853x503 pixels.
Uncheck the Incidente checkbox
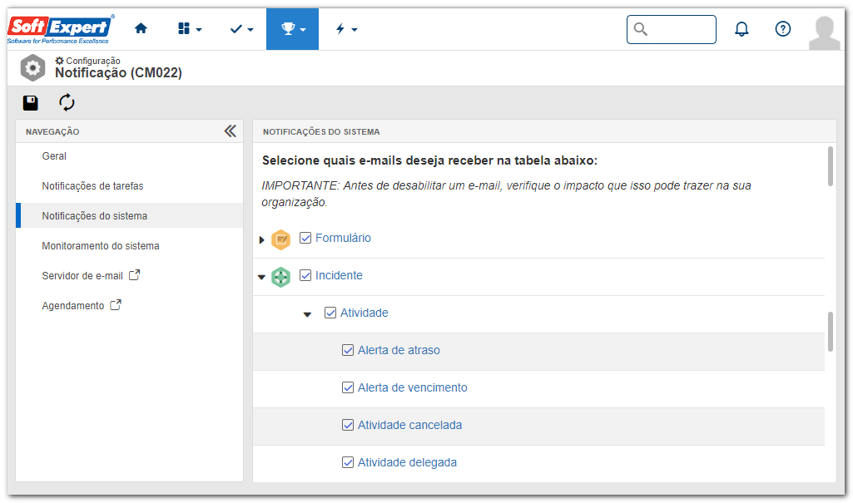pyautogui.click(x=305, y=275)
